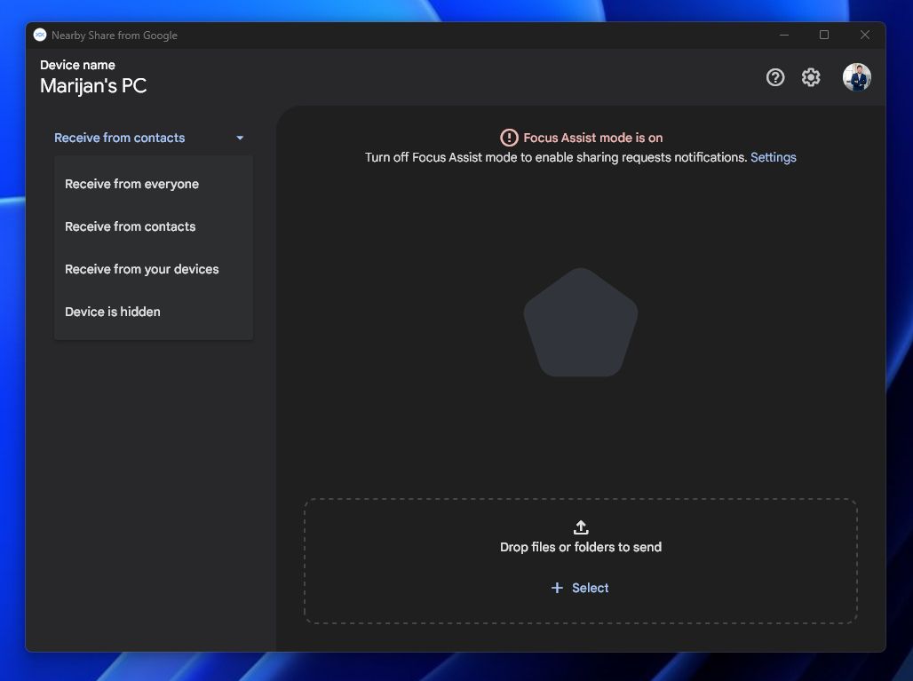
Task: Close the Nearby Share window
Action: [865, 35]
